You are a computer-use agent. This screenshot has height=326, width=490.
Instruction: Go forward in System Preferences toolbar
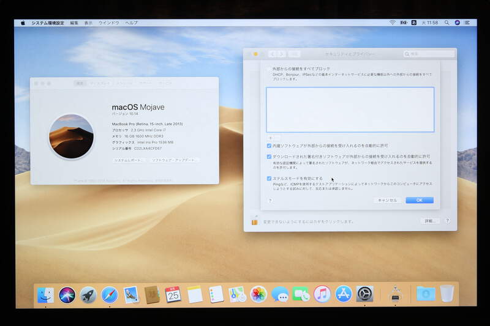pyautogui.click(x=281, y=54)
